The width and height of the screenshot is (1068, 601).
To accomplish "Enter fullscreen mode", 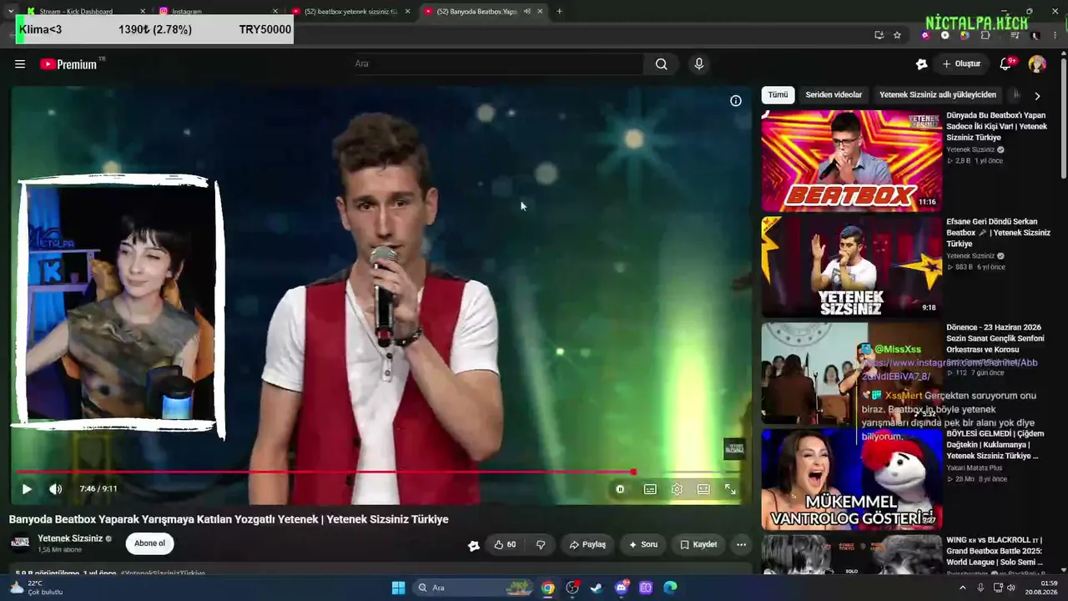I will click(x=730, y=489).
